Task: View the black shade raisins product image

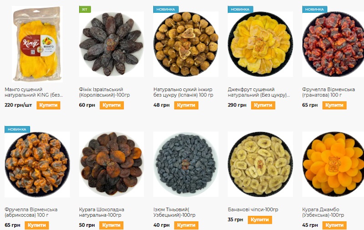Action: (186, 164)
